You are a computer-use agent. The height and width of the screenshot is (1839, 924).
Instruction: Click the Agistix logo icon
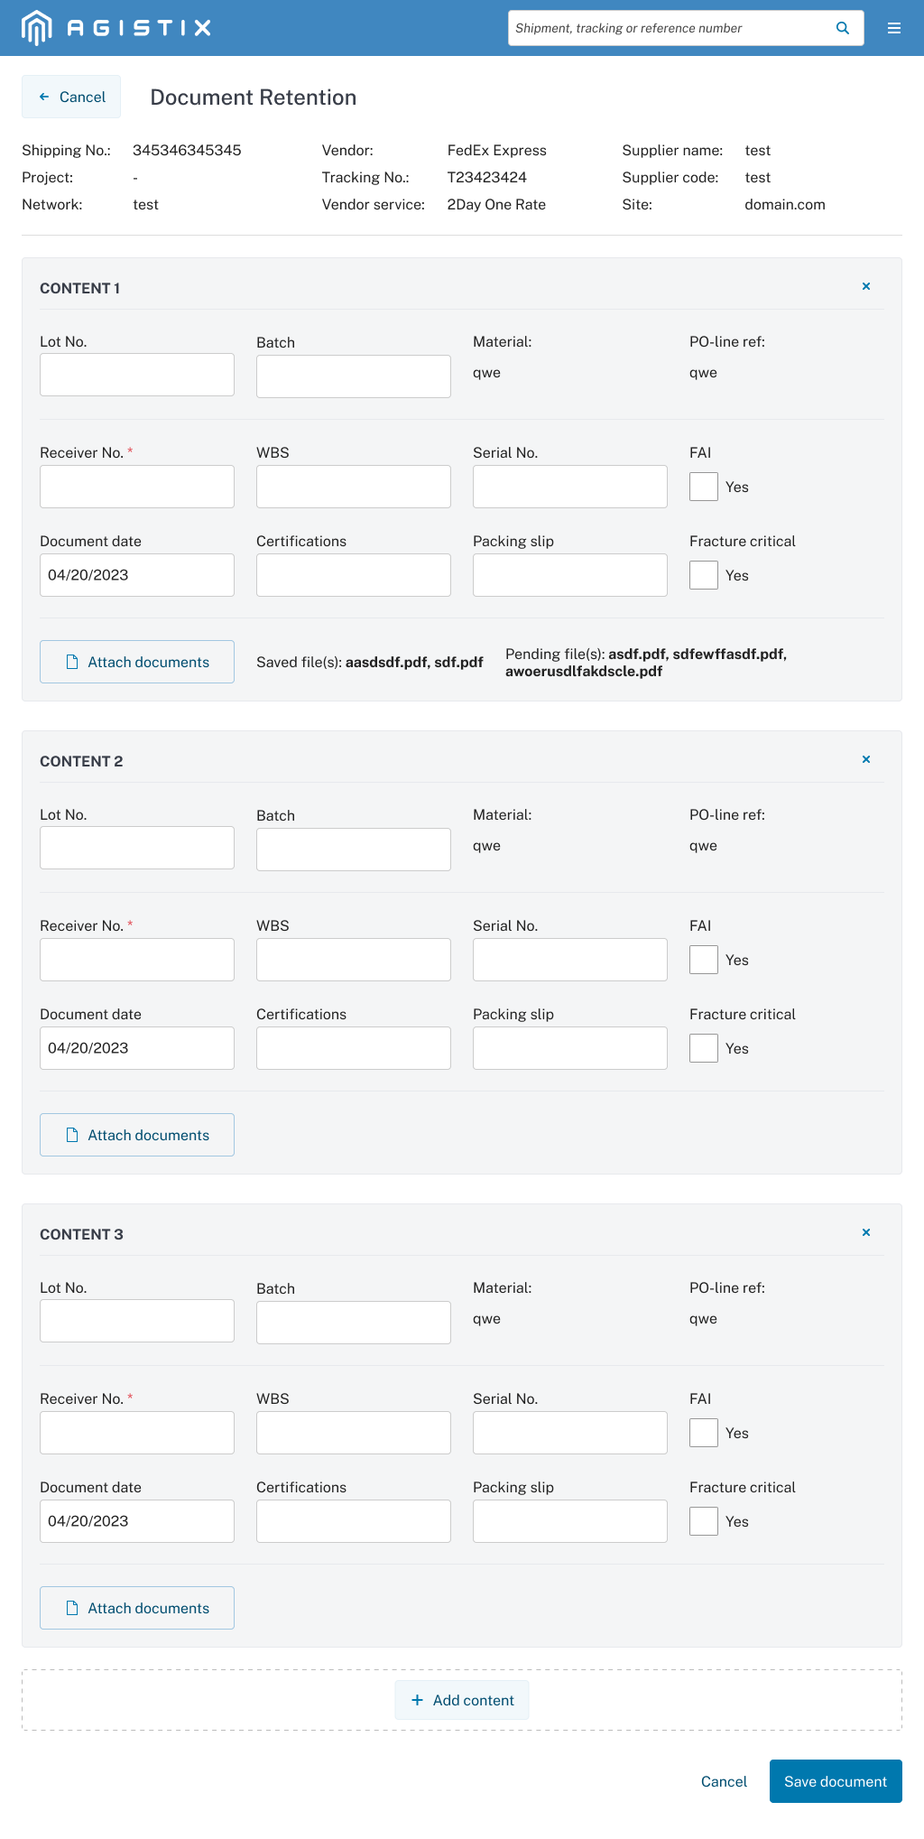click(36, 27)
